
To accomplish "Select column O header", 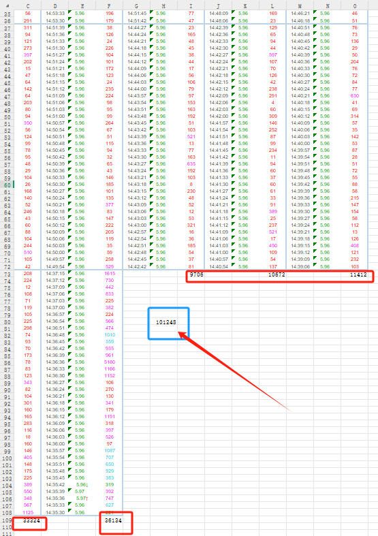I will [x=354, y=6].
